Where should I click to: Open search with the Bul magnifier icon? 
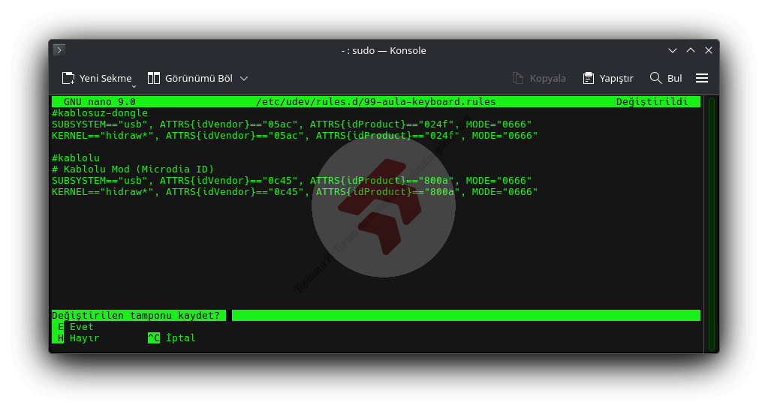pos(655,78)
